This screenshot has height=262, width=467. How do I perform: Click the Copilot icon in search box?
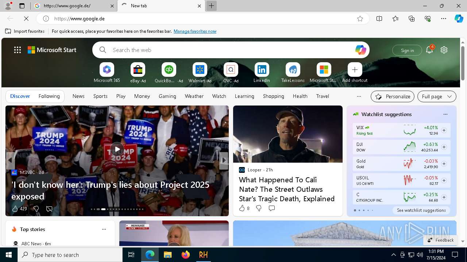point(360,50)
